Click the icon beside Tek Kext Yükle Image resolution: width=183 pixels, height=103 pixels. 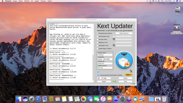point(114,39)
